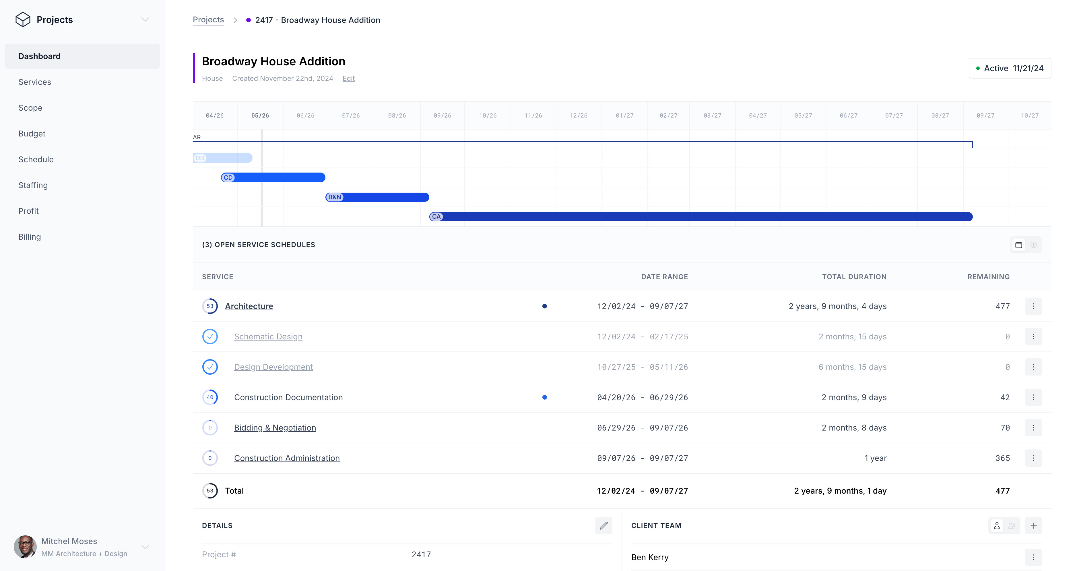
Task: Switch to dollar budget view toggle icon
Action: [1034, 245]
